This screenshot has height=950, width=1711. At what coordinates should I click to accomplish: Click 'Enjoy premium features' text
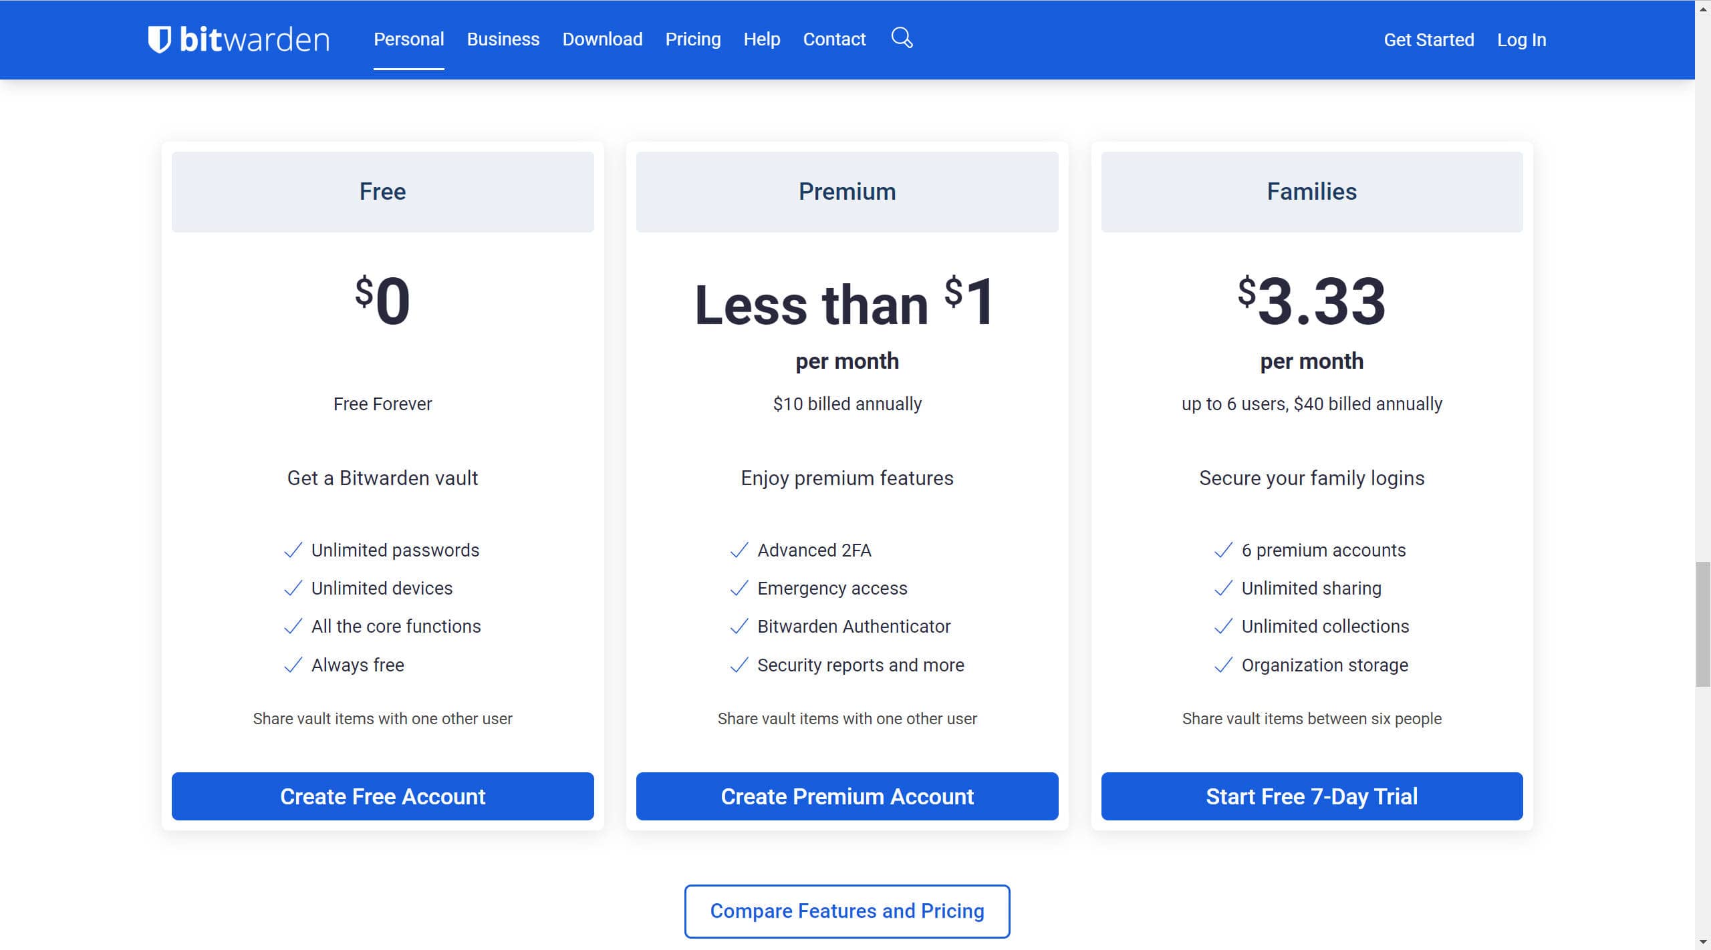click(x=847, y=478)
